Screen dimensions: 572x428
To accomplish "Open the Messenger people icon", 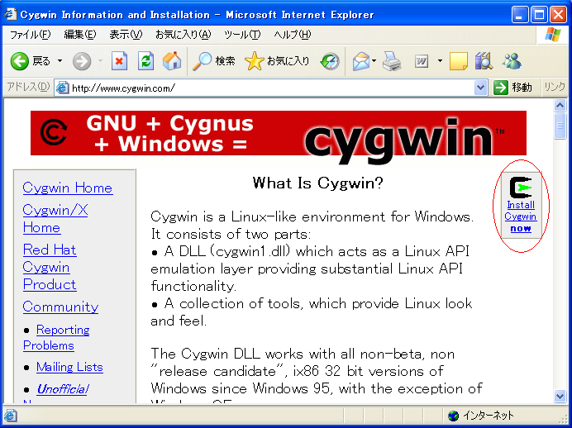I will coord(512,61).
